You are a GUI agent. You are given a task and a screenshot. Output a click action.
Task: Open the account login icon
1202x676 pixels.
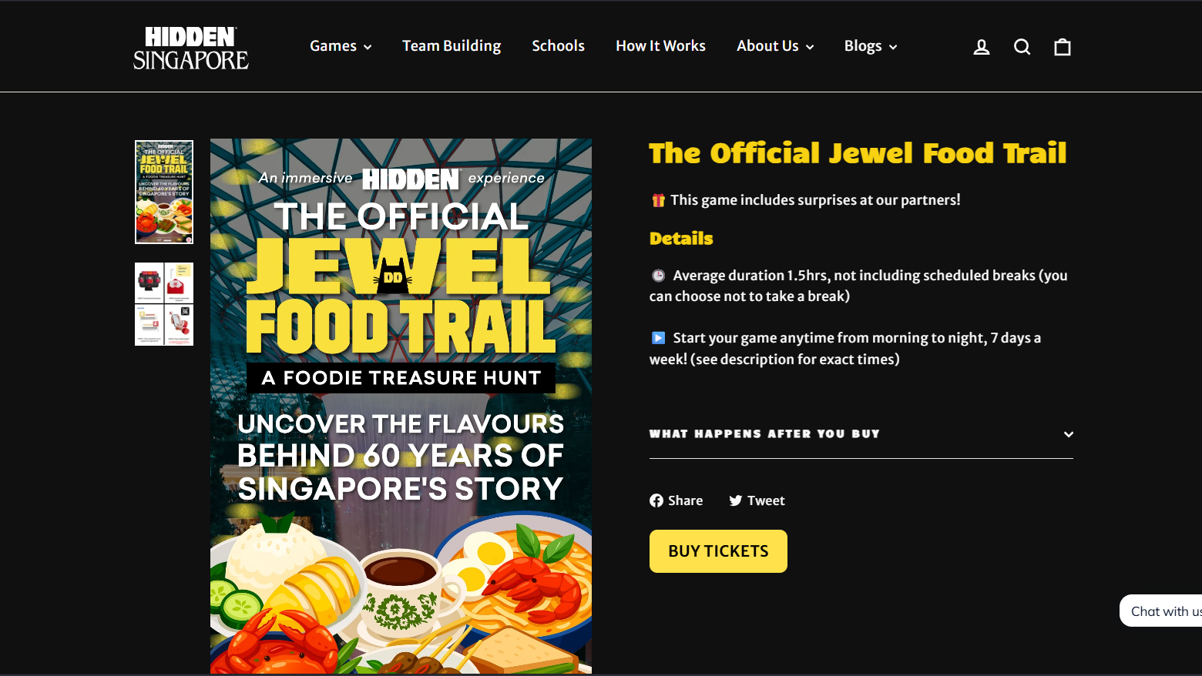coord(981,47)
